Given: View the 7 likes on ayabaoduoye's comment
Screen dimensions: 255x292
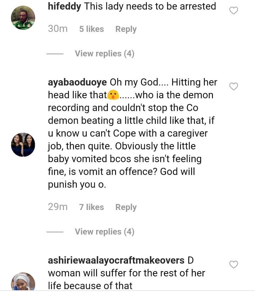Looking at the screenshot, I should pyautogui.click(x=92, y=207).
